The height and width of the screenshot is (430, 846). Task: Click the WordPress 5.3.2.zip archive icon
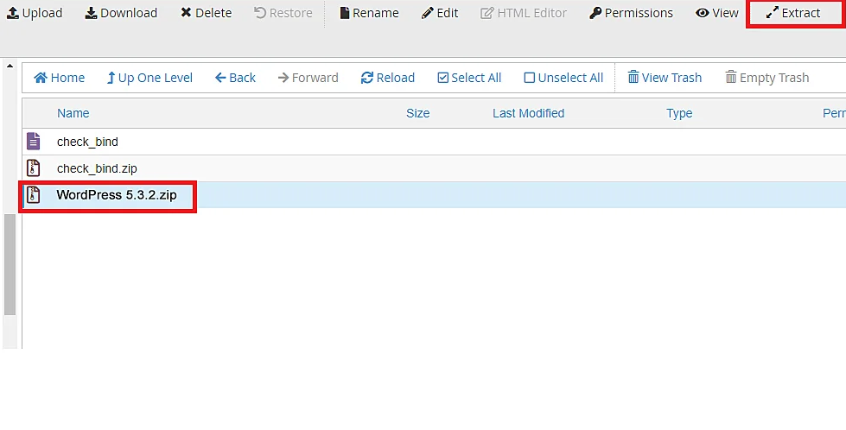[34, 194]
